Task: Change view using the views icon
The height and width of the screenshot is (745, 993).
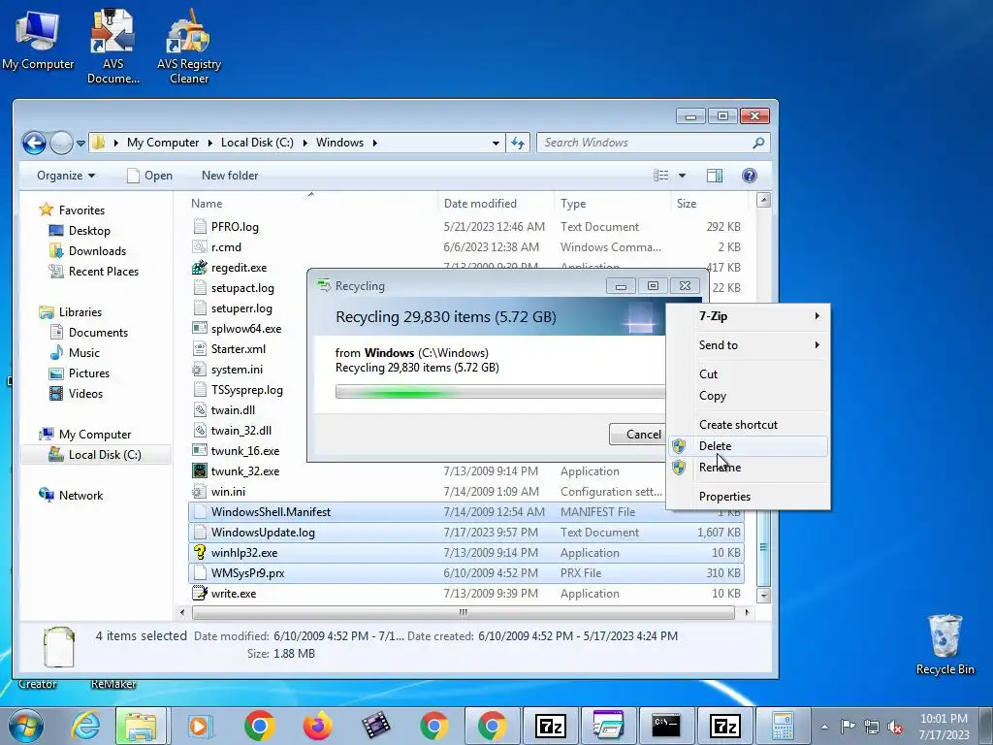Action: [x=660, y=176]
